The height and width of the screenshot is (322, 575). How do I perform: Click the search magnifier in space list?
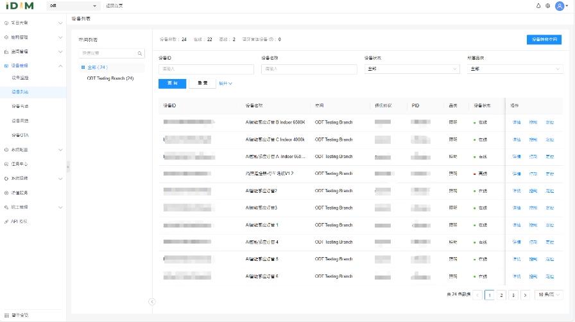click(x=140, y=53)
